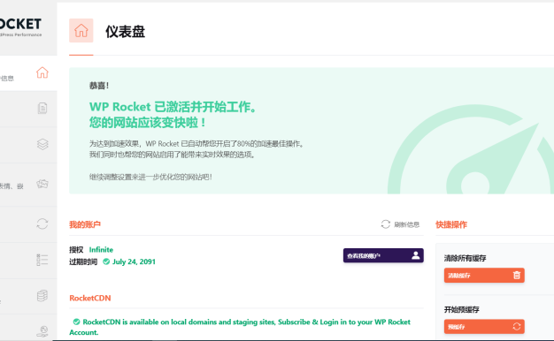Click the Infinite license text

pyautogui.click(x=101, y=250)
